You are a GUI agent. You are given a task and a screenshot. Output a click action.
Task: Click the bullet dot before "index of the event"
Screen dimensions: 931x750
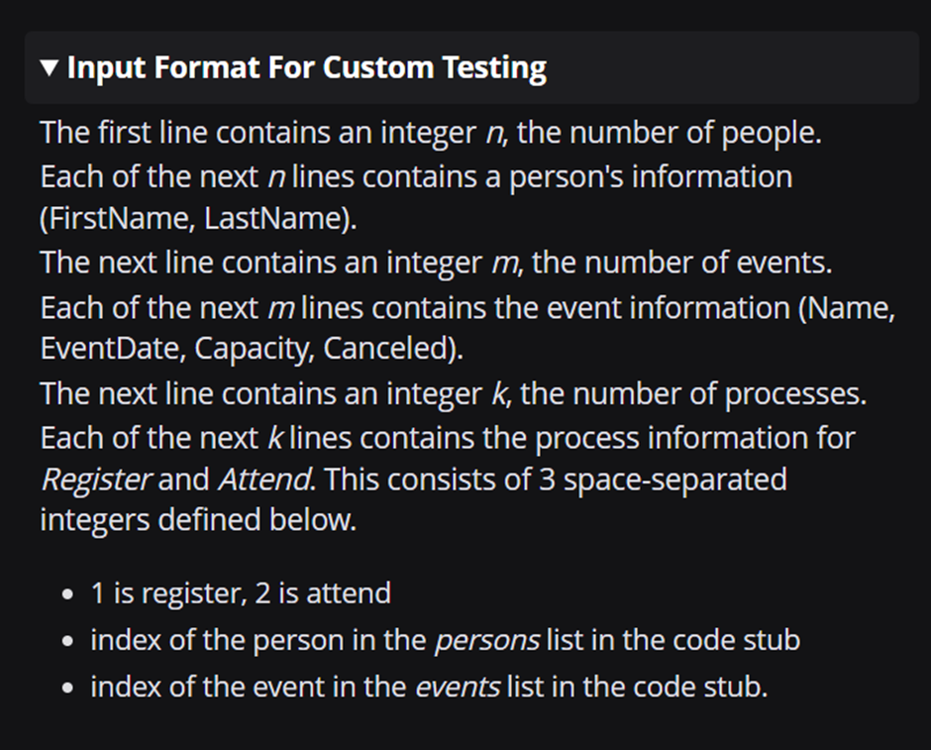point(66,688)
